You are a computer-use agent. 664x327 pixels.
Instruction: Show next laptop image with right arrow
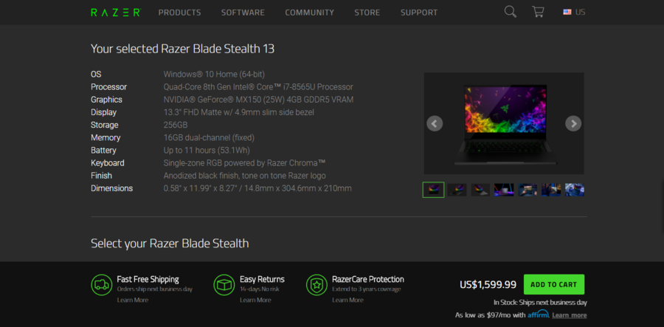pos(573,123)
